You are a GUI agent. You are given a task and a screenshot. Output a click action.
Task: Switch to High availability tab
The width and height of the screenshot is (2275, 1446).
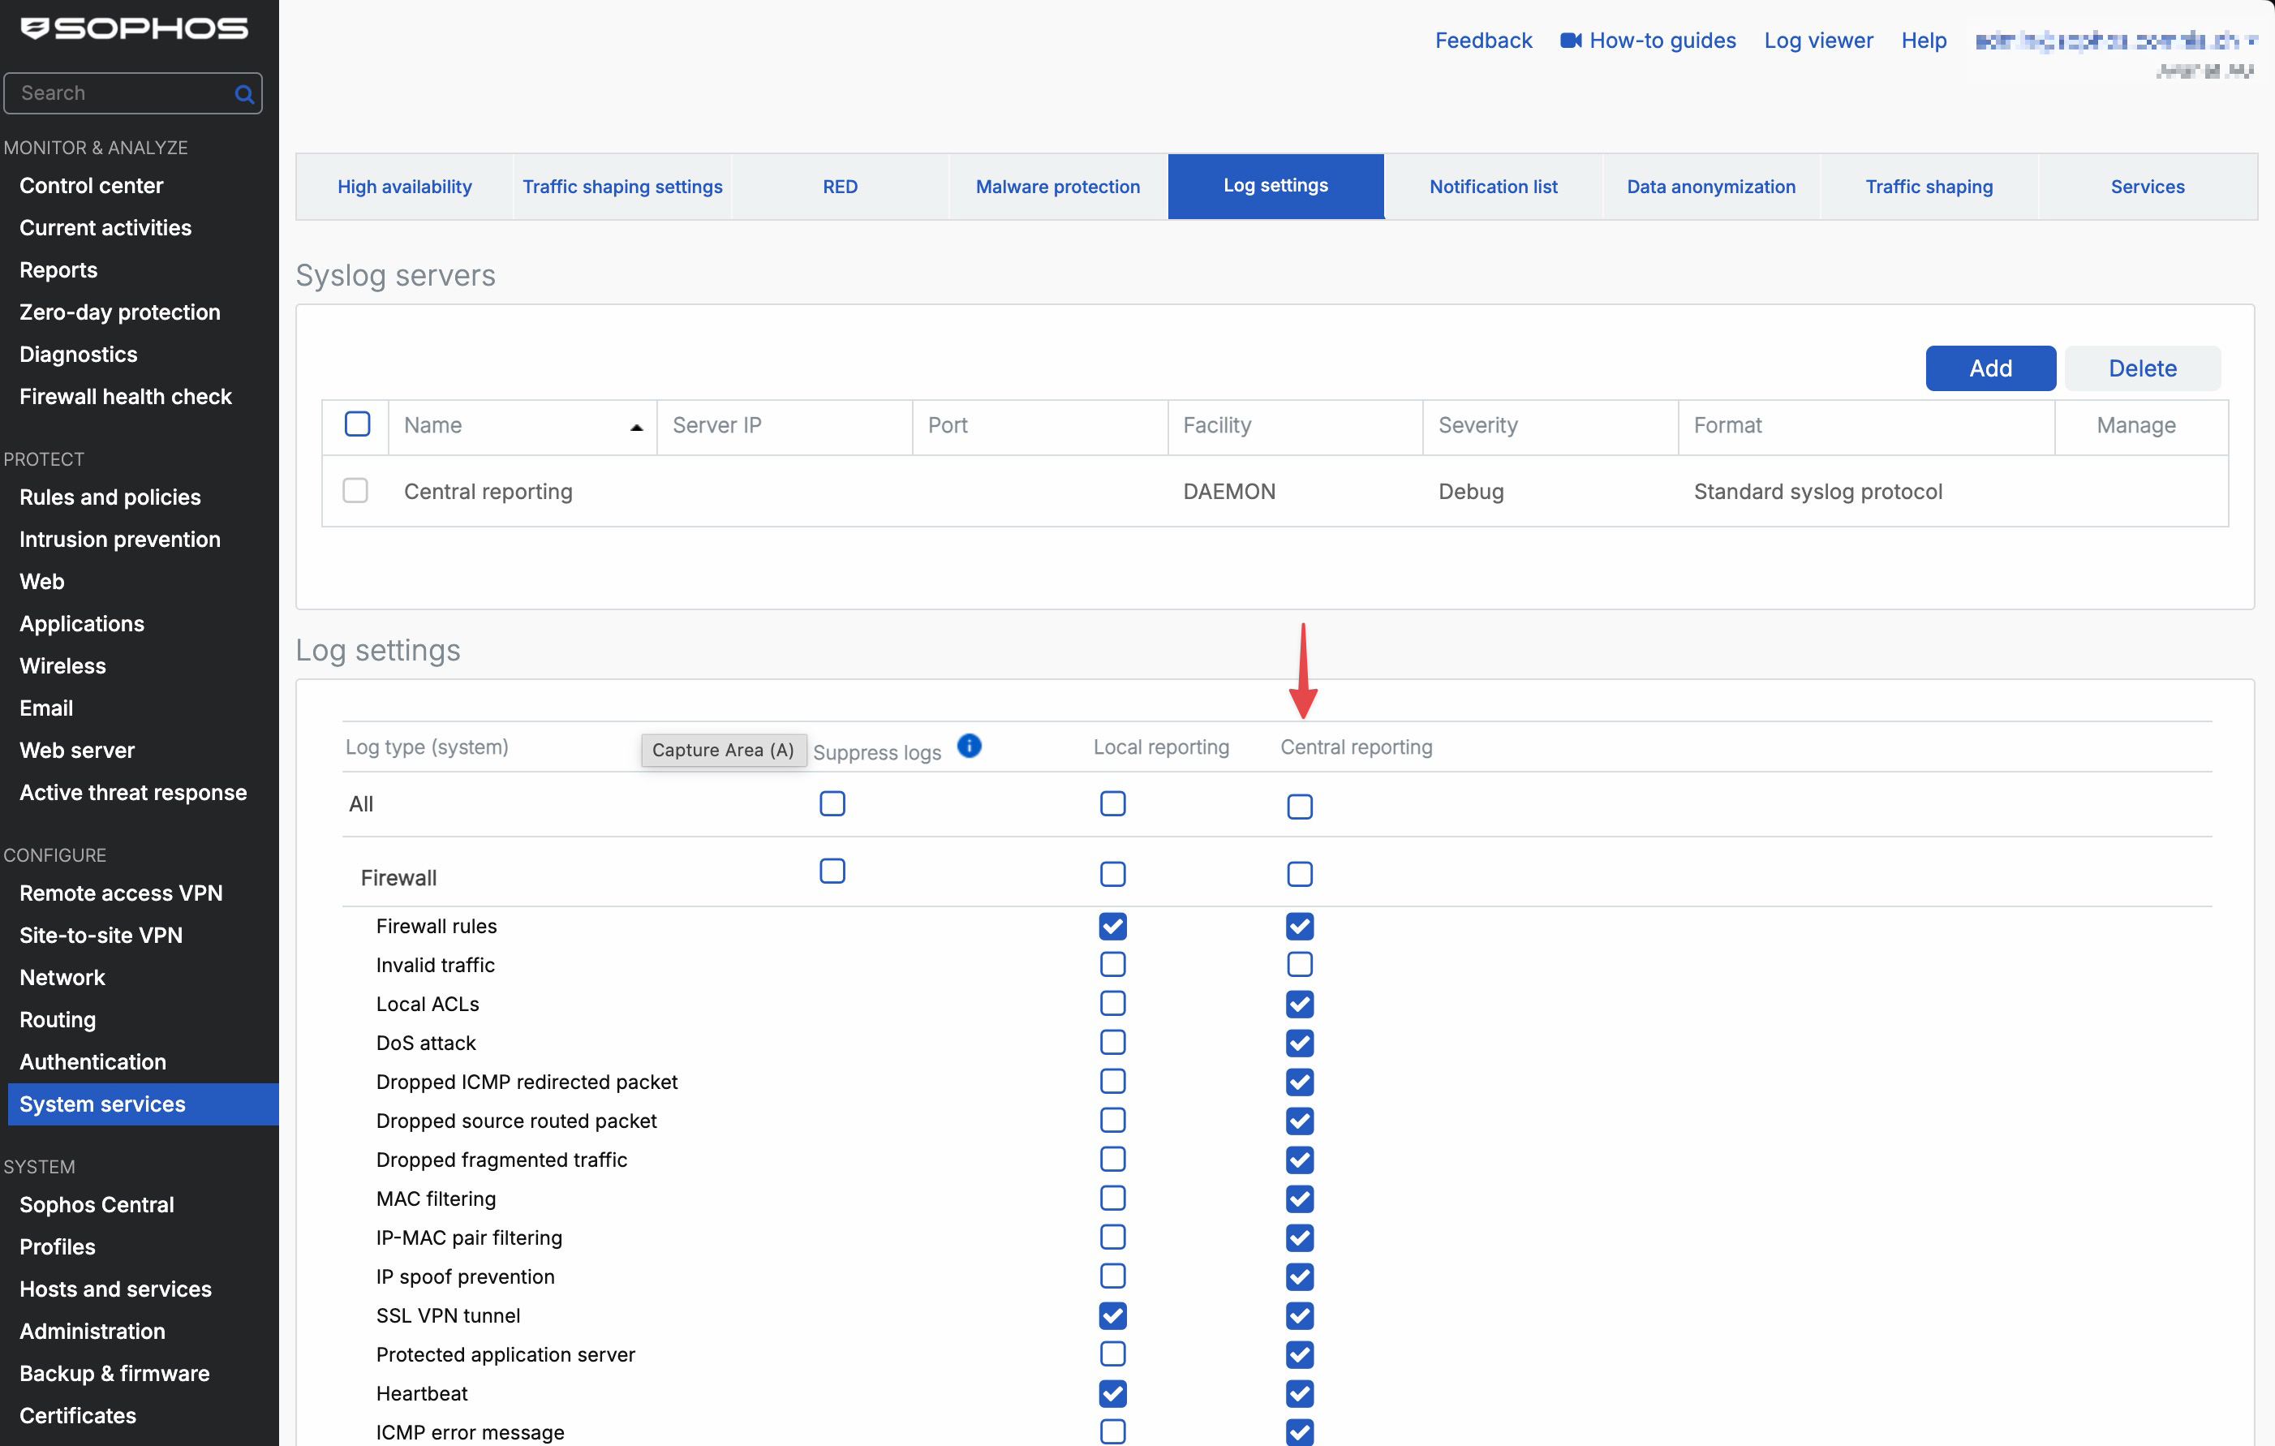[404, 186]
